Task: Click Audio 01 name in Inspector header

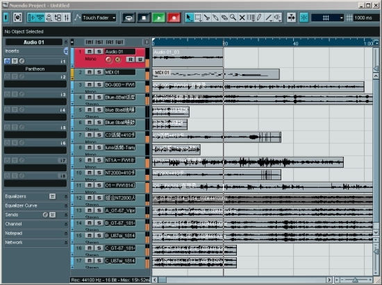Action: 33,42
